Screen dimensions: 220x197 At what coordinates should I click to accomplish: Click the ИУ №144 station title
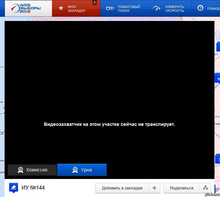[33, 187]
